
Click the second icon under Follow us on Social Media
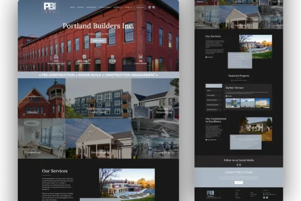click(x=240, y=164)
